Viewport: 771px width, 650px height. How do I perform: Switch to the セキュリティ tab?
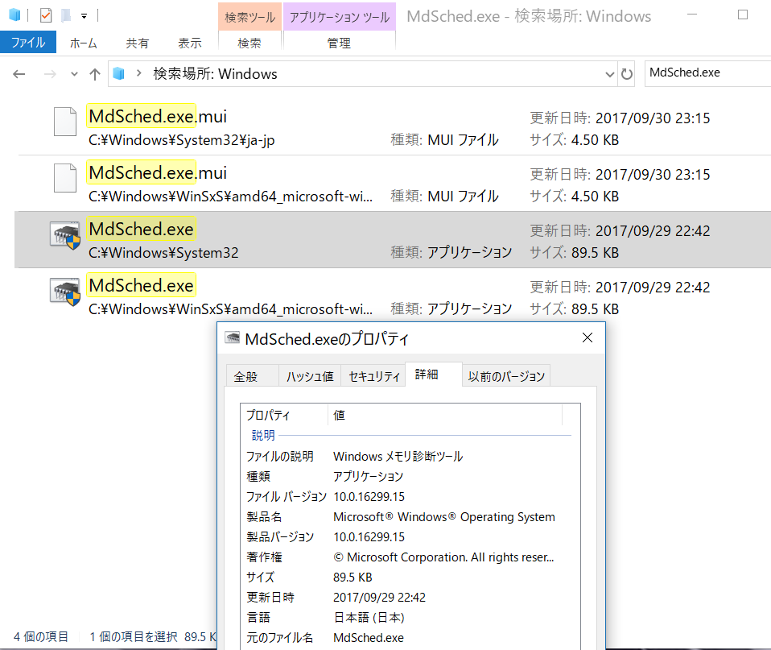373,376
